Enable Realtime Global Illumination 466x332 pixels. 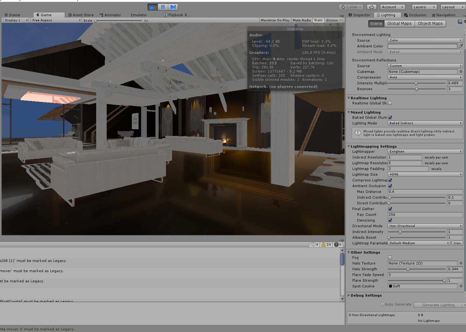(390, 103)
